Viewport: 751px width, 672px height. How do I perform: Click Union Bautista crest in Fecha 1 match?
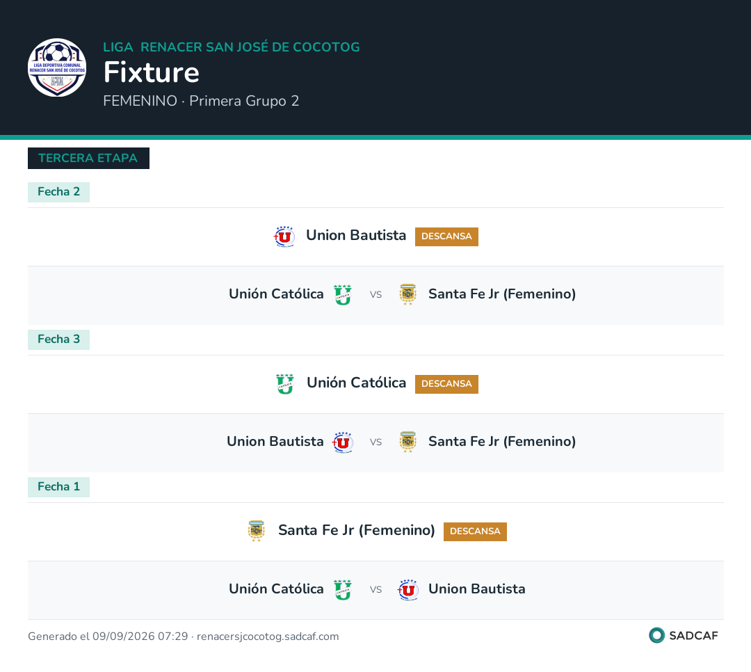407,589
